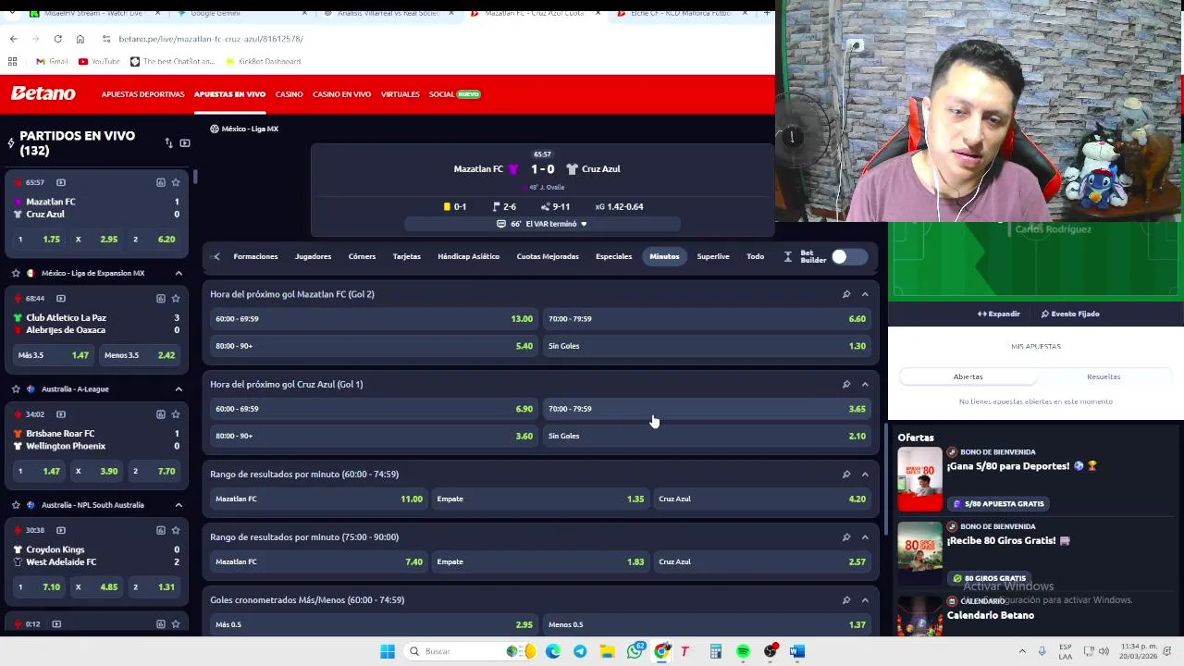This screenshot has height=666, width=1184.
Task: Favorite the Brisbane Roar vs Wellington Phoenix match
Action: point(176,414)
